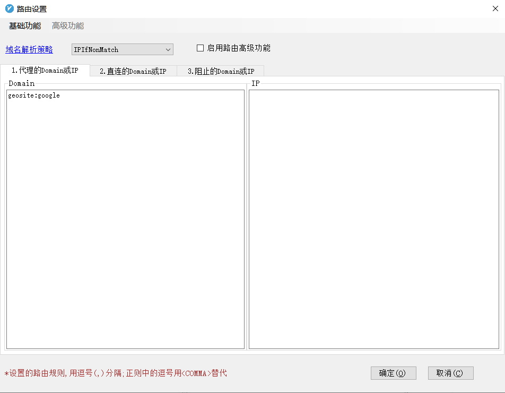Viewport: 505px width, 393px height.
Task: Click the Domain panel header label
Action: tap(21, 83)
